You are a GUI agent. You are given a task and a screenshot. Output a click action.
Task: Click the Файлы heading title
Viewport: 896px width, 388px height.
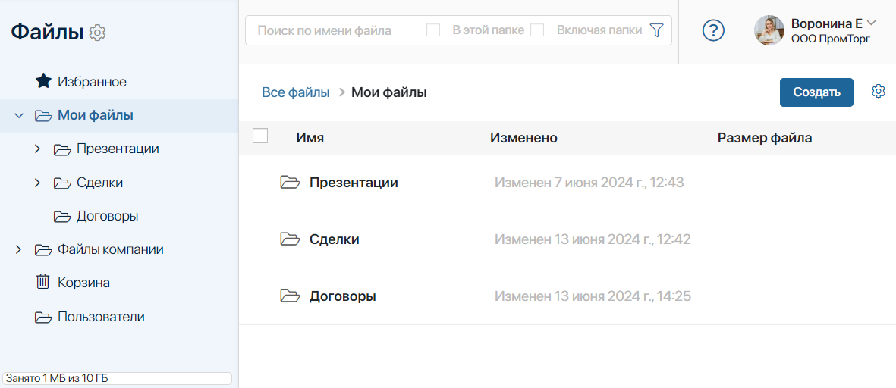(48, 32)
